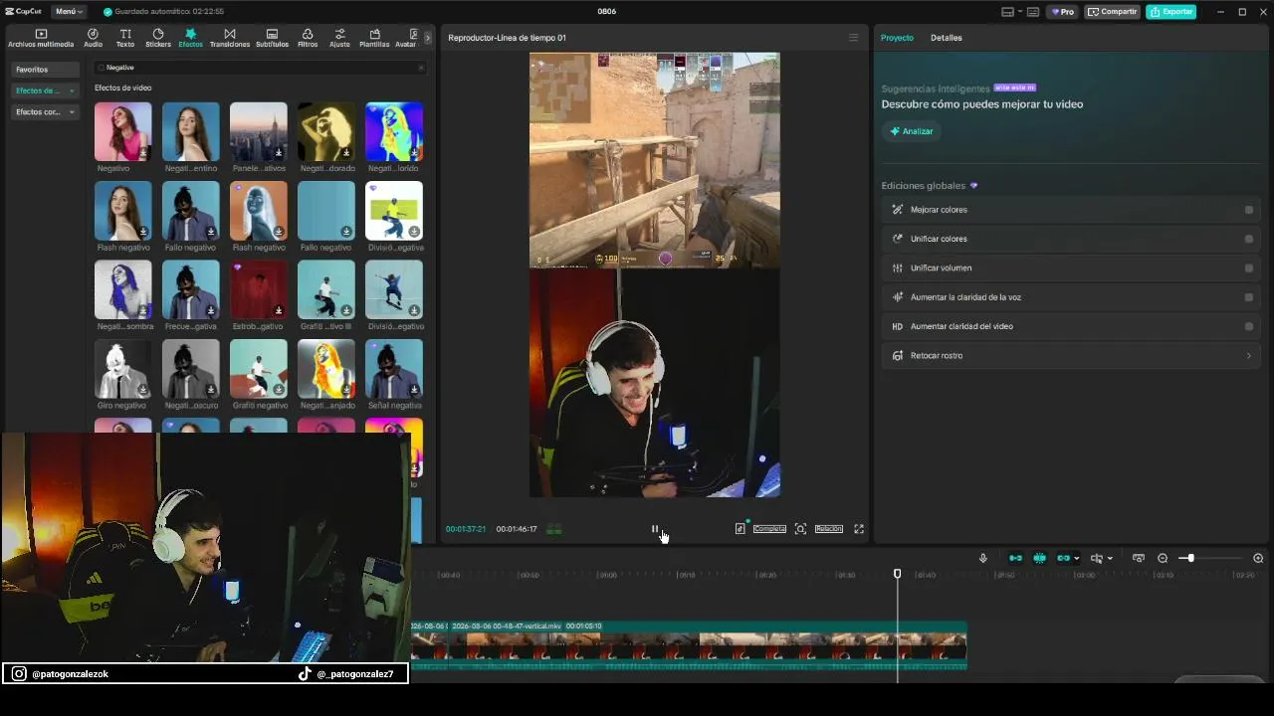
Task: Enable Unificar volumen checkbox
Action: (x=1249, y=268)
